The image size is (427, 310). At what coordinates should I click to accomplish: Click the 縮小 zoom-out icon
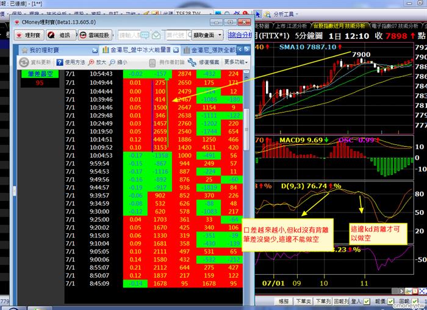point(112,62)
